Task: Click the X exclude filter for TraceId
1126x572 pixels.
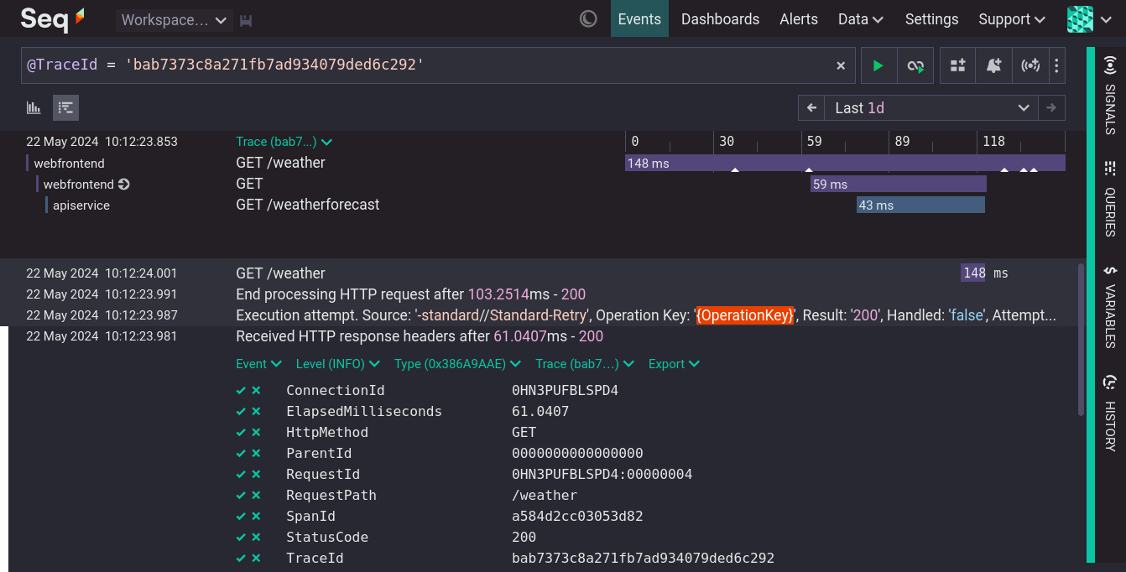Action: click(x=256, y=559)
